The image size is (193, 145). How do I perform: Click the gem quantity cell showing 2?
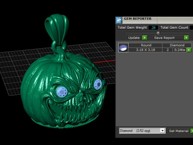168,50
